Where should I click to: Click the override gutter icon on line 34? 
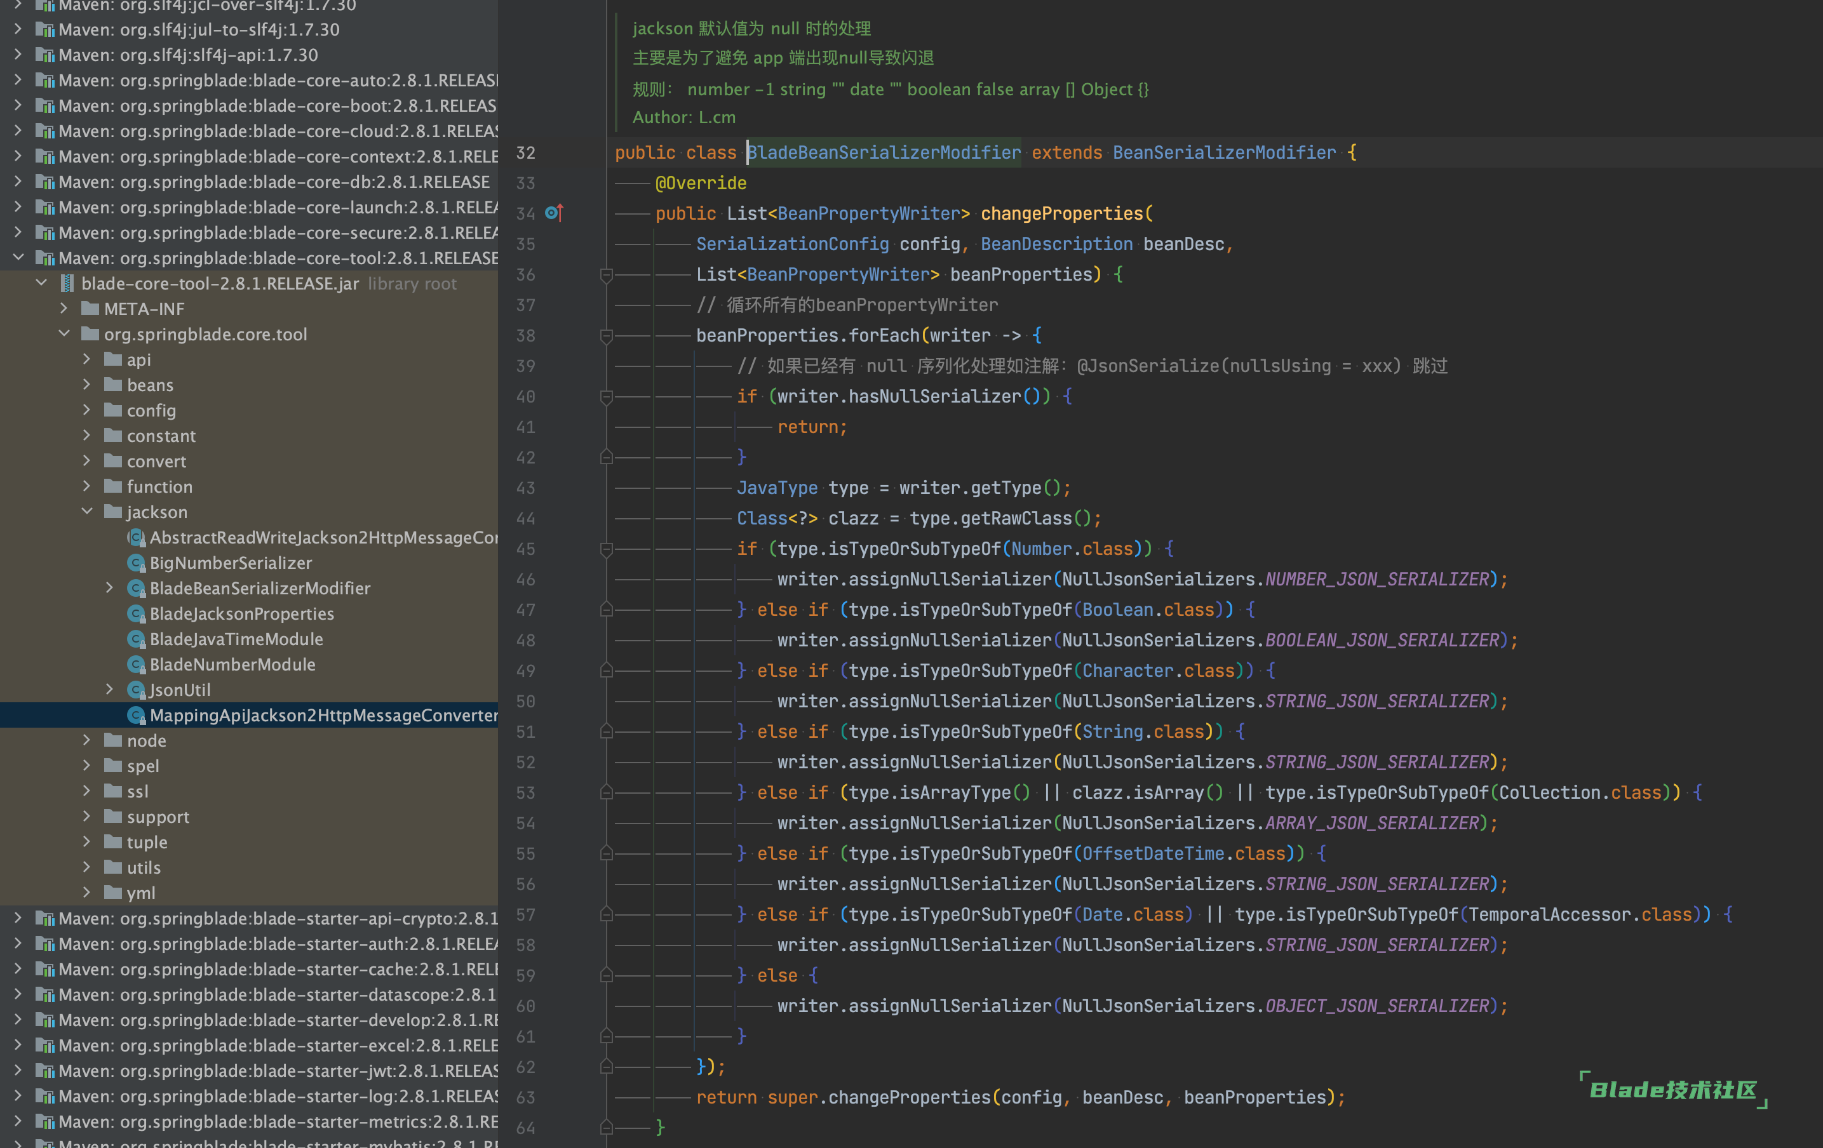point(554,213)
